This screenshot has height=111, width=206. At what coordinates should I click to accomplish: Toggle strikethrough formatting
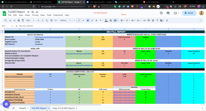click(96, 21)
